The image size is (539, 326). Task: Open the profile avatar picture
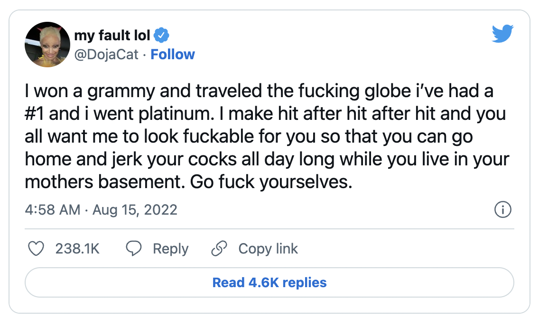(47, 45)
